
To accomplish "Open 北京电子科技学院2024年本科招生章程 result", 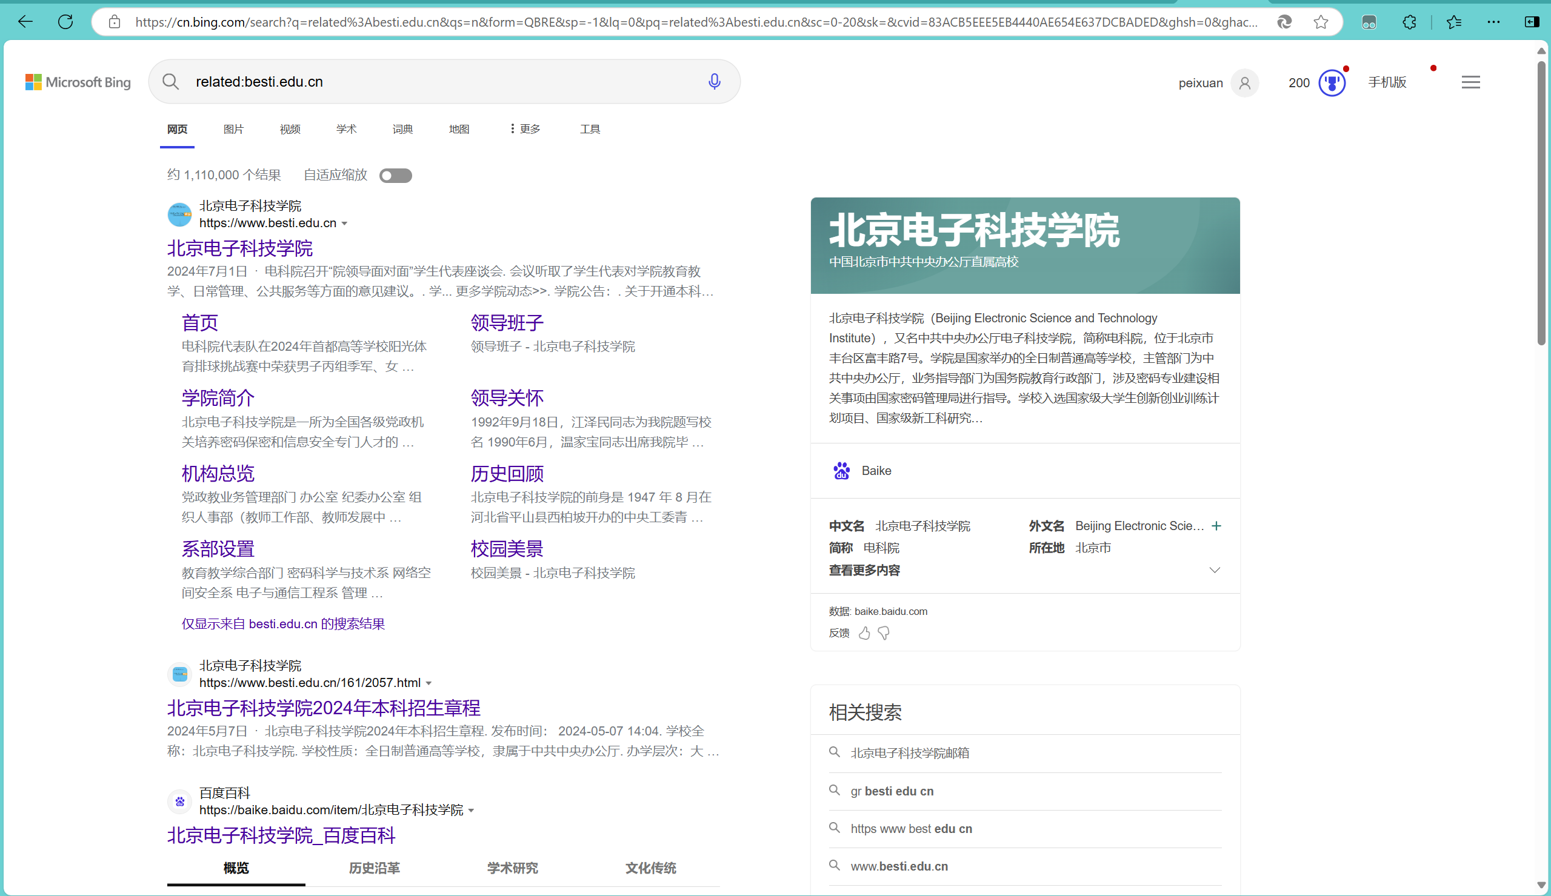I will click(324, 708).
